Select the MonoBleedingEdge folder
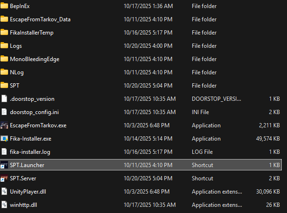 coord(34,59)
